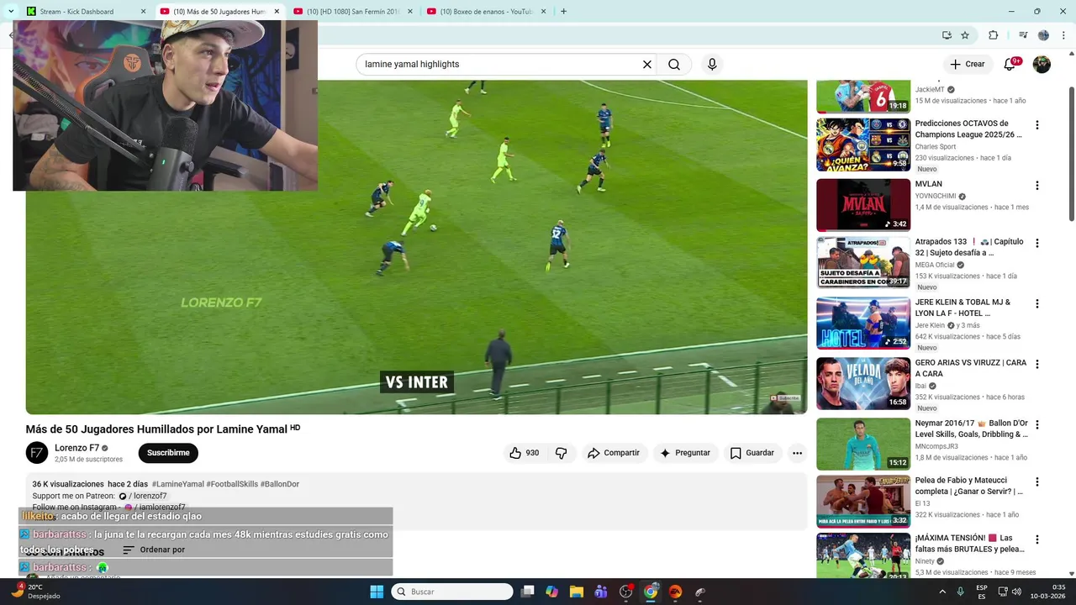Open the #BallonDor hashtag link
This screenshot has width=1076, height=605.
[280, 484]
